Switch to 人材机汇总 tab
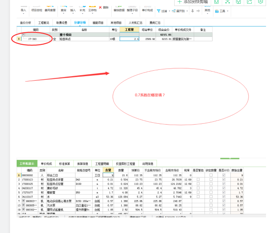 135,23
